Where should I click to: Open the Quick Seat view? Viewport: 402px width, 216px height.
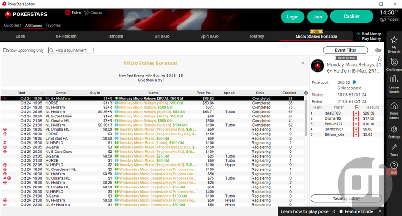[12, 25]
